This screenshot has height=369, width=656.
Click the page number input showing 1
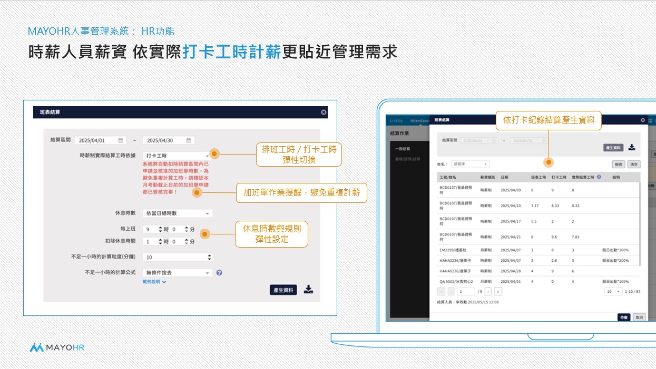[466, 291]
